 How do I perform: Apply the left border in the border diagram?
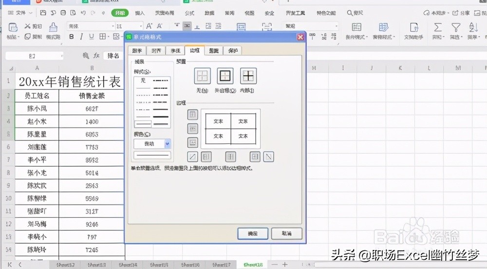[206, 157]
